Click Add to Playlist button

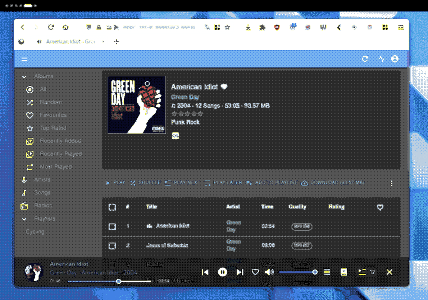(x=272, y=183)
